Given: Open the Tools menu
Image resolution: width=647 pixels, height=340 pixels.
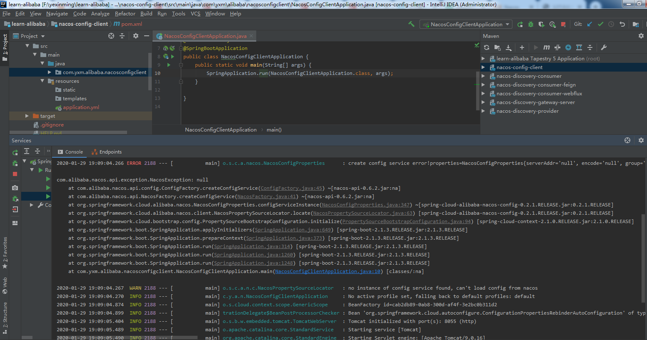Looking at the screenshot, I should coord(179,14).
